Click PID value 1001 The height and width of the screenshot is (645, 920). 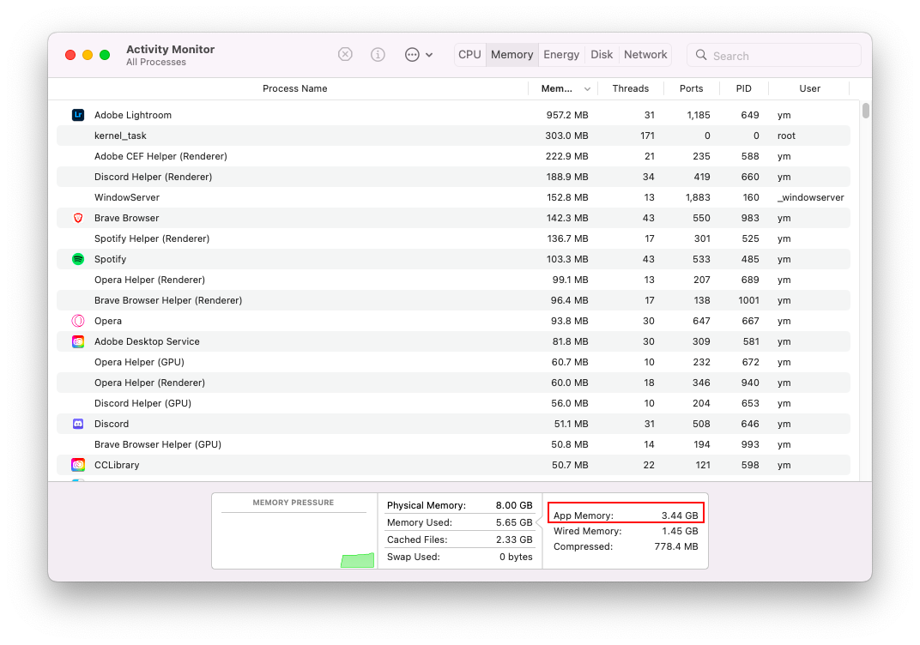tap(748, 300)
